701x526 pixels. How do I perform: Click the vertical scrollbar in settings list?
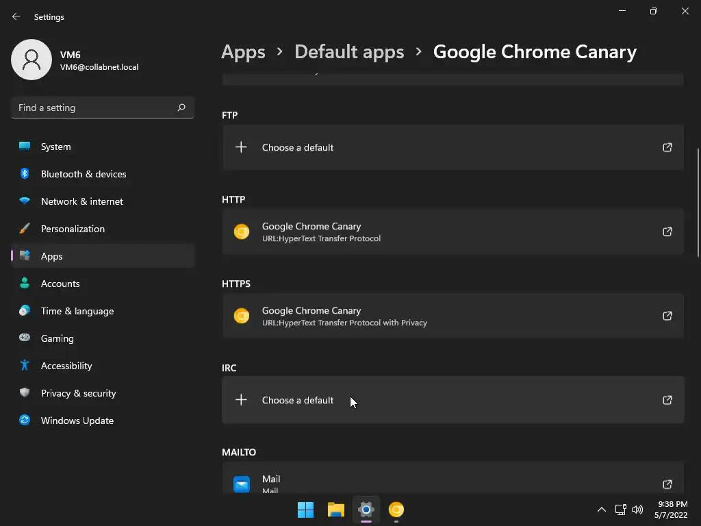click(x=698, y=202)
